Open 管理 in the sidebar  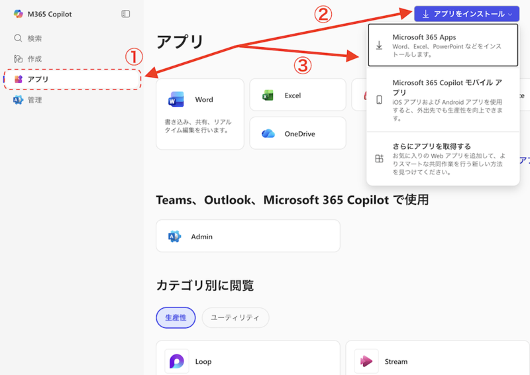click(x=72, y=100)
